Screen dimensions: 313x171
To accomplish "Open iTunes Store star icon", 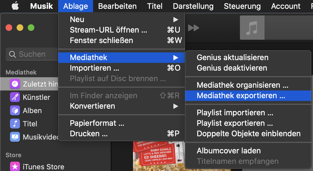I will (15, 167).
